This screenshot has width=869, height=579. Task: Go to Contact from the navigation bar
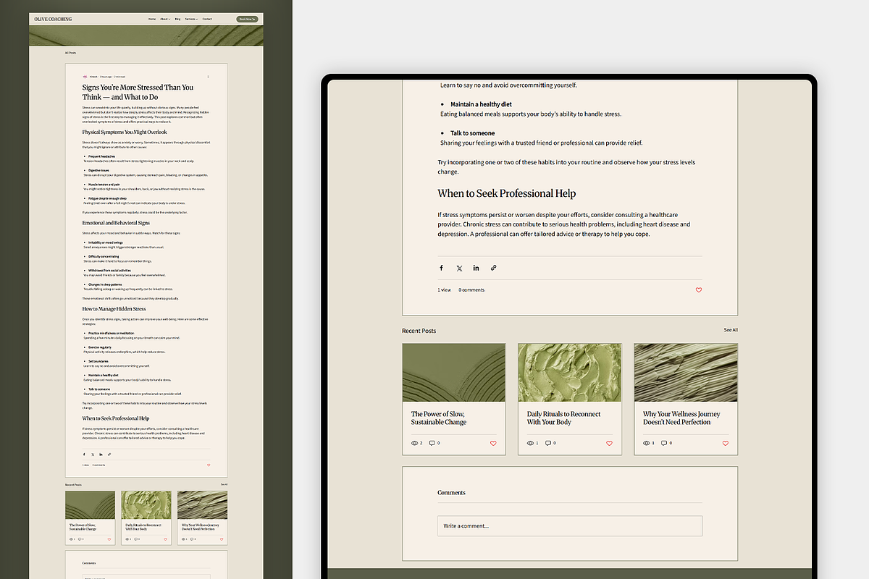pos(208,19)
